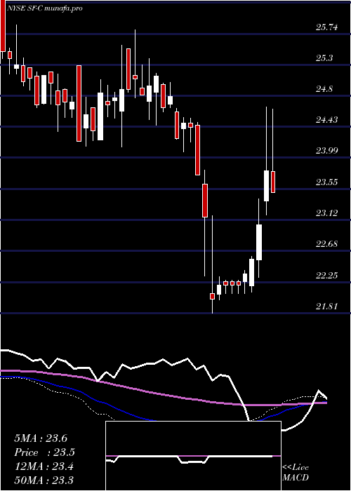Click the 22.25 price axis label

tap(327, 275)
